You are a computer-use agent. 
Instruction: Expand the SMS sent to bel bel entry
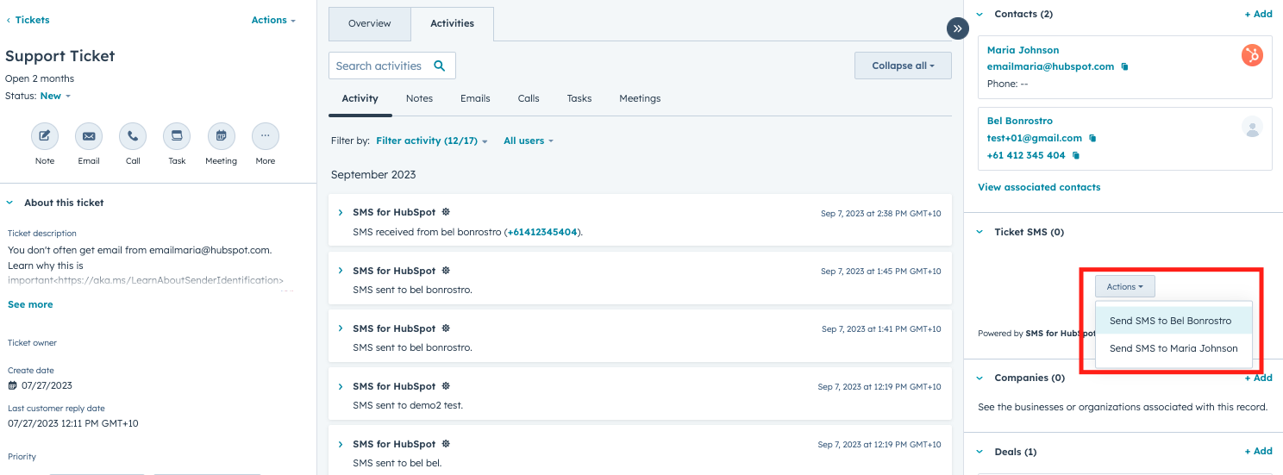tap(341, 444)
